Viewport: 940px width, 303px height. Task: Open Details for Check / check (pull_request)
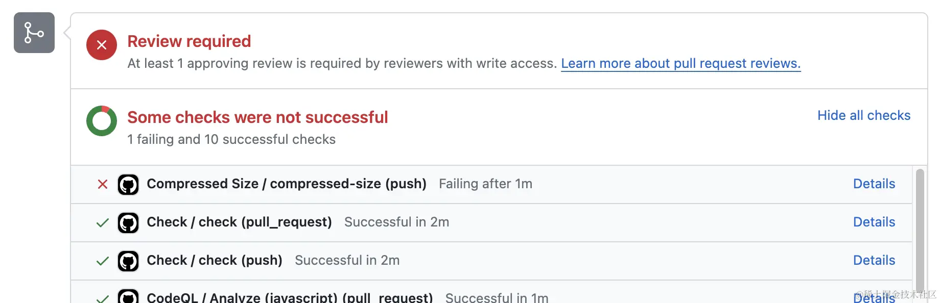tap(874, 222)
